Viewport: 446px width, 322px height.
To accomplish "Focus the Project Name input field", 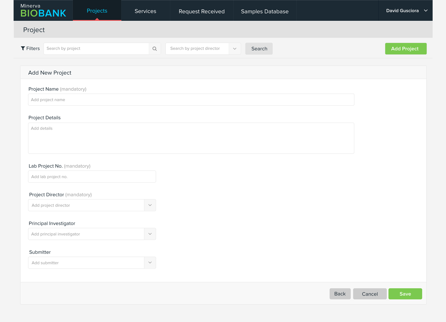I will [x=191, y=100].
